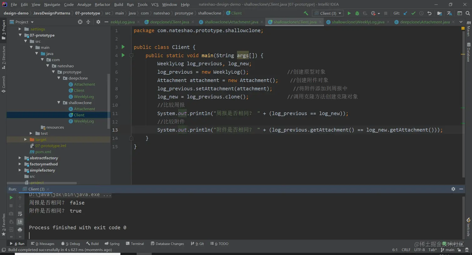Viewport: 472px width, 255px height.
Task: Click the Build project hammer icon
Action: (306, 13)
